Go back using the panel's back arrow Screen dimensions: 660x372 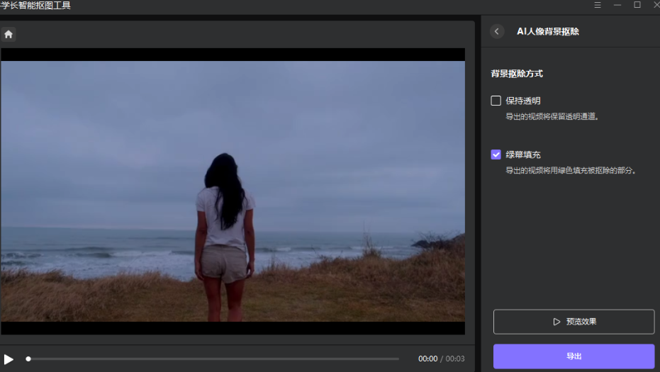(496, 31)
